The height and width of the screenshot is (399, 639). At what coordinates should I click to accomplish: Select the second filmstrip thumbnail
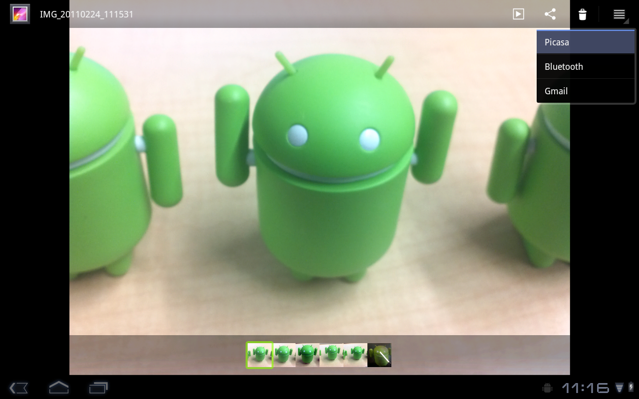284,355
